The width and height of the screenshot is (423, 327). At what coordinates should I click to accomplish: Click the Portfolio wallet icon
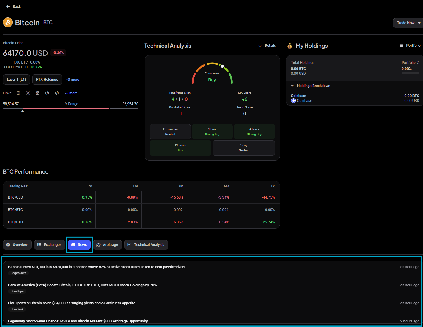pyautogui.click(x=401, y=46)
